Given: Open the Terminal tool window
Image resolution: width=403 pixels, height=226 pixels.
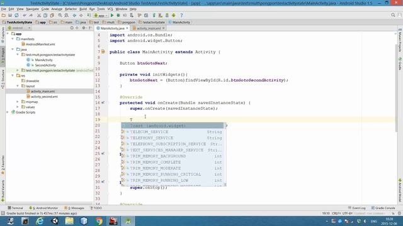Looking at the screenshot, I should (15, 208).
